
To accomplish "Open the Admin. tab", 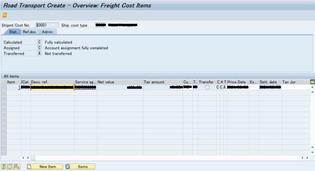I will (x=47, y=32).
